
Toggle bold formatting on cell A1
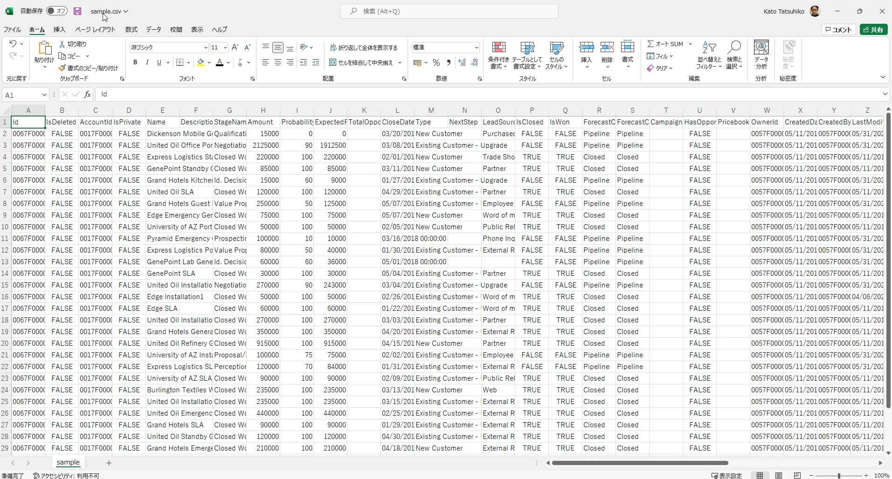(135, 62)
